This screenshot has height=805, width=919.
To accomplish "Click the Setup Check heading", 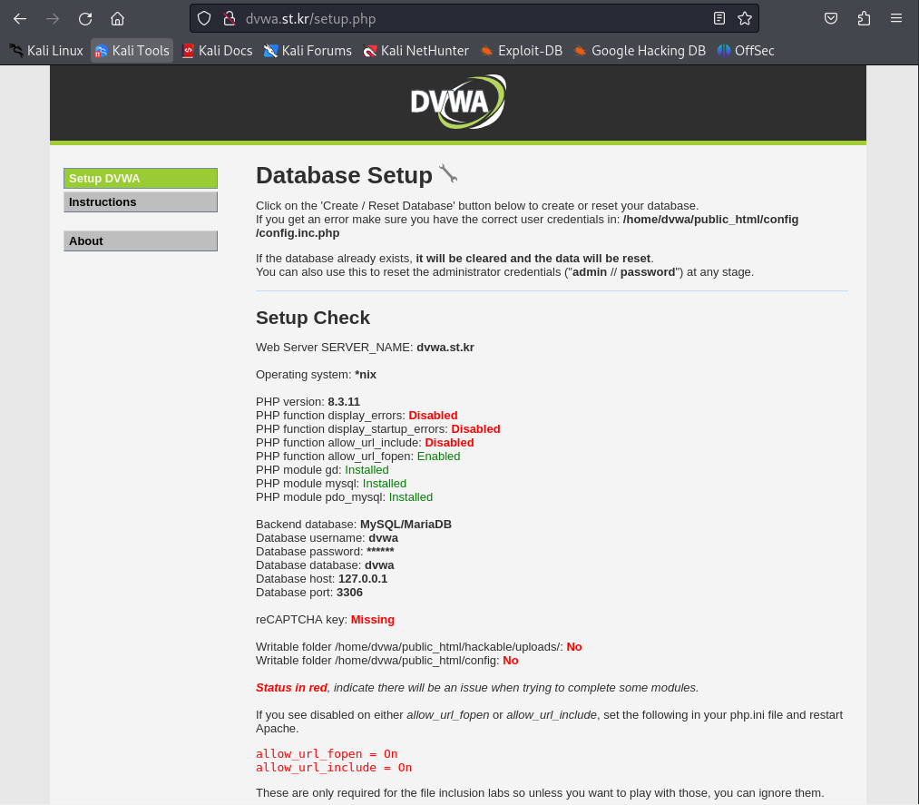I will (313, 318).
